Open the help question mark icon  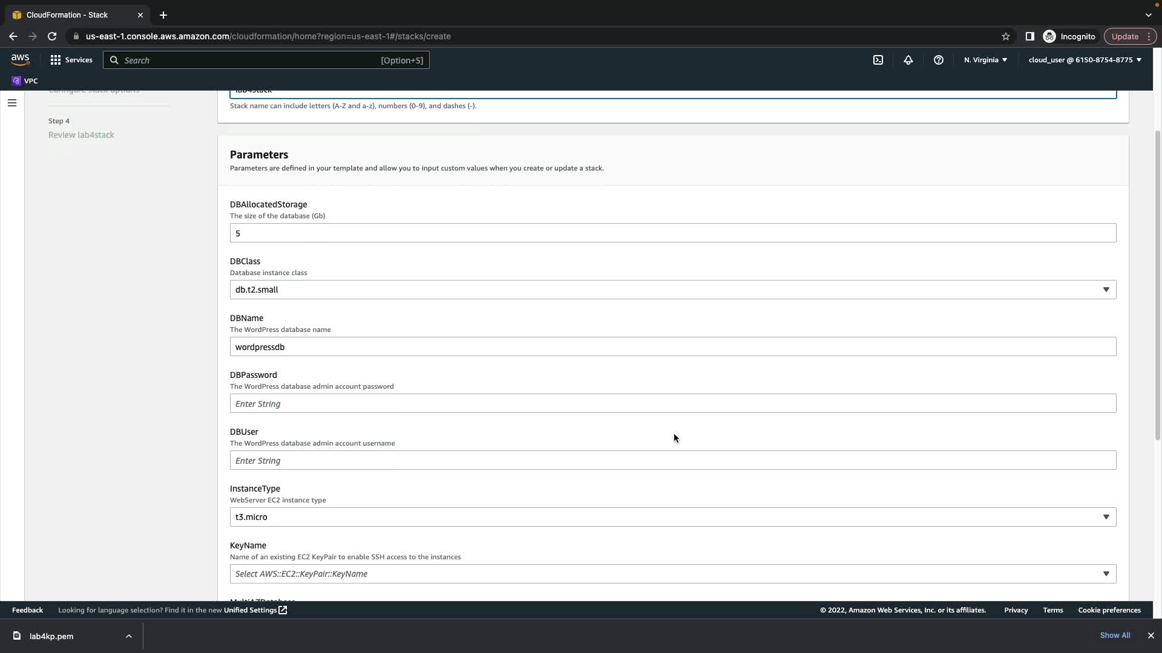click(x=938, y=60)
